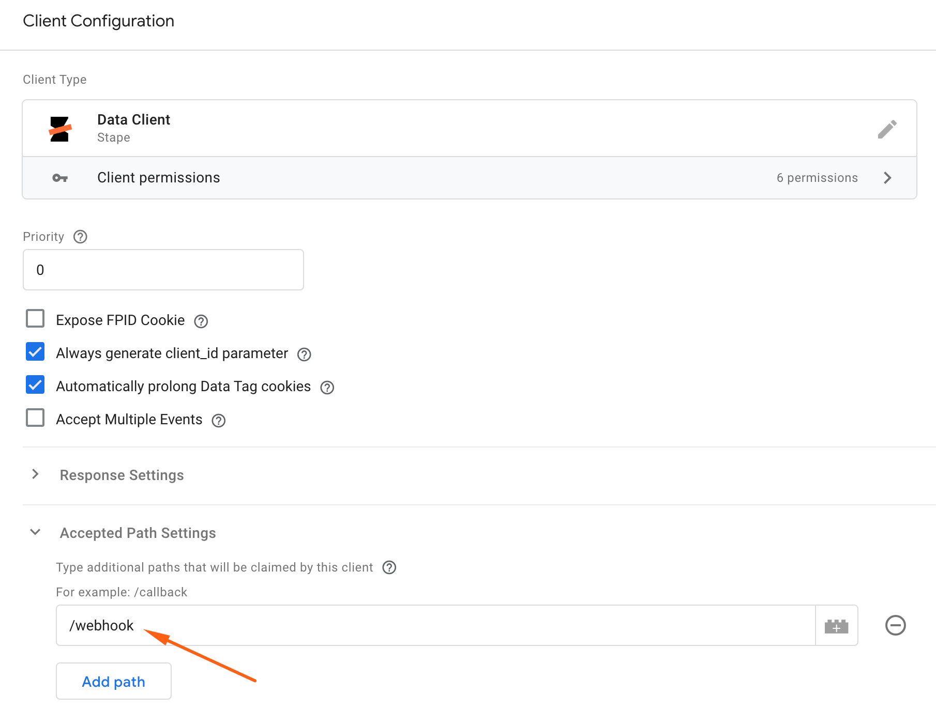936x710 pixels.
Task: Click the 'Stape' vendor text
Action: (x=114, y=137)
